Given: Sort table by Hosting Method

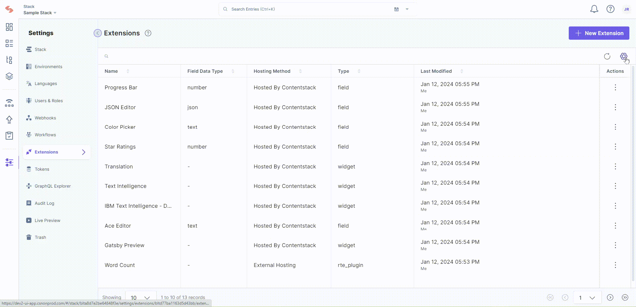Looking at the screenshot, I should coord(300,71).
